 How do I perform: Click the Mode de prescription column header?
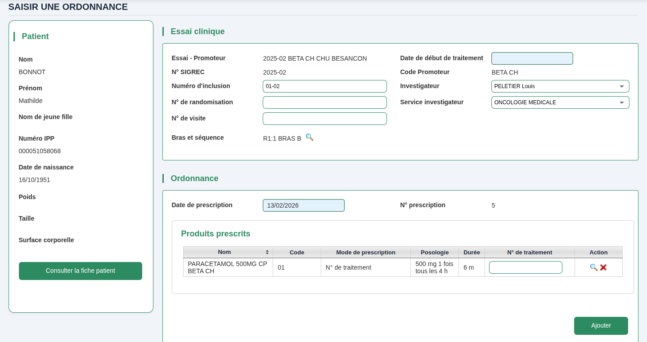tap(366, 252)
